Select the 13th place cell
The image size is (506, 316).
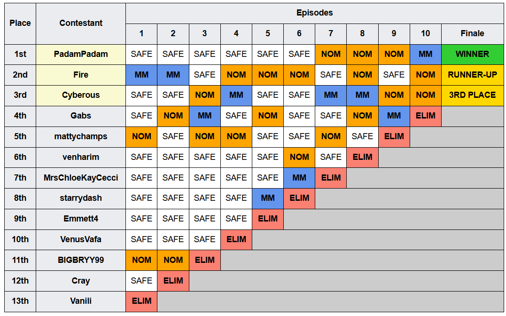coord(20,301)
